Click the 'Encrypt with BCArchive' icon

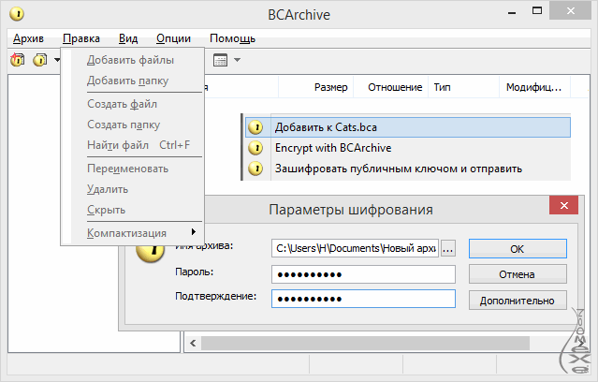tap(255, 148)
